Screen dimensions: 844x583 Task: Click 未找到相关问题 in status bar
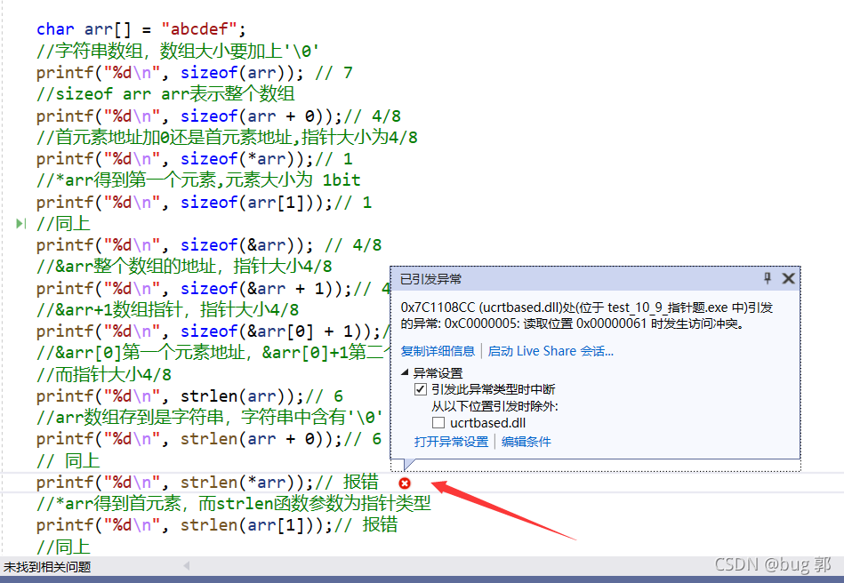[x=47, y=567]
